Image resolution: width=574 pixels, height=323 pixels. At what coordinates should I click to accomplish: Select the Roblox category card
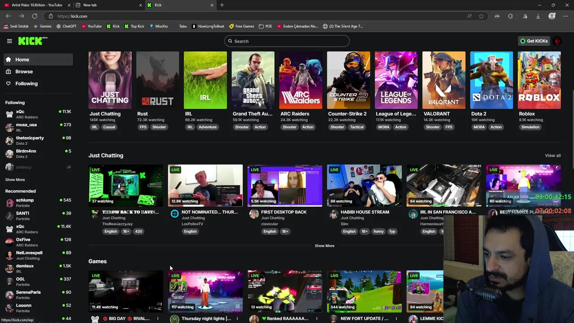pos(539,80)
